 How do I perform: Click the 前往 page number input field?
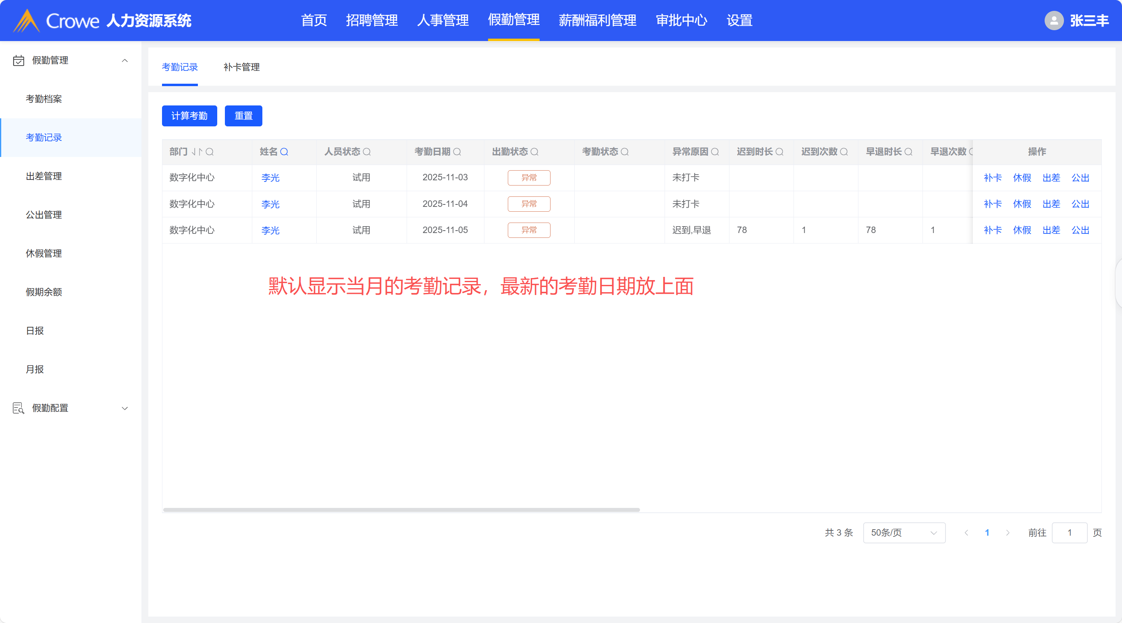pos(1069,532)
